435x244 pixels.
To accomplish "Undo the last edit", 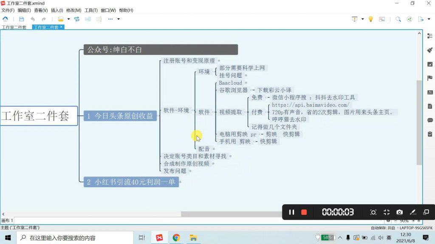I will click(33, 19).
